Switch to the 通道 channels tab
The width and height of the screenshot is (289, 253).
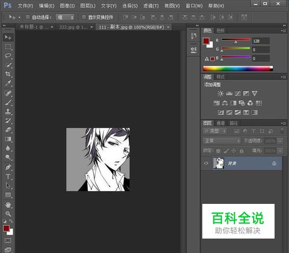(x=220, y=123)
